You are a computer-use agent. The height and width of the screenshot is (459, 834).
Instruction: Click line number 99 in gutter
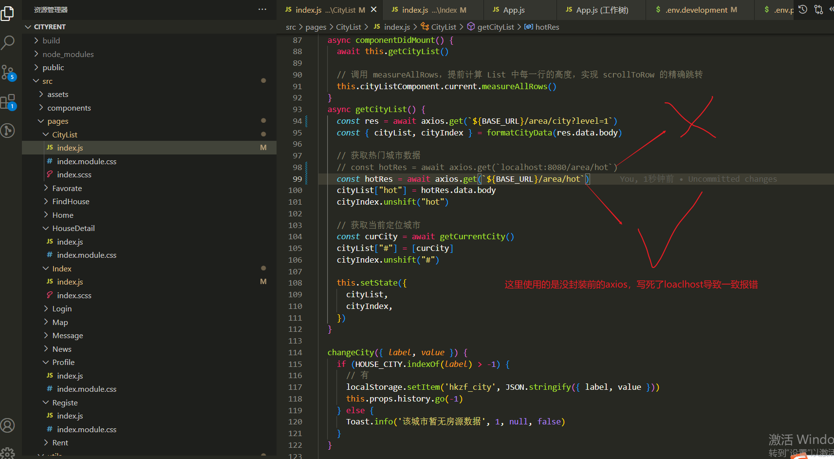click(x=297, y=179)
